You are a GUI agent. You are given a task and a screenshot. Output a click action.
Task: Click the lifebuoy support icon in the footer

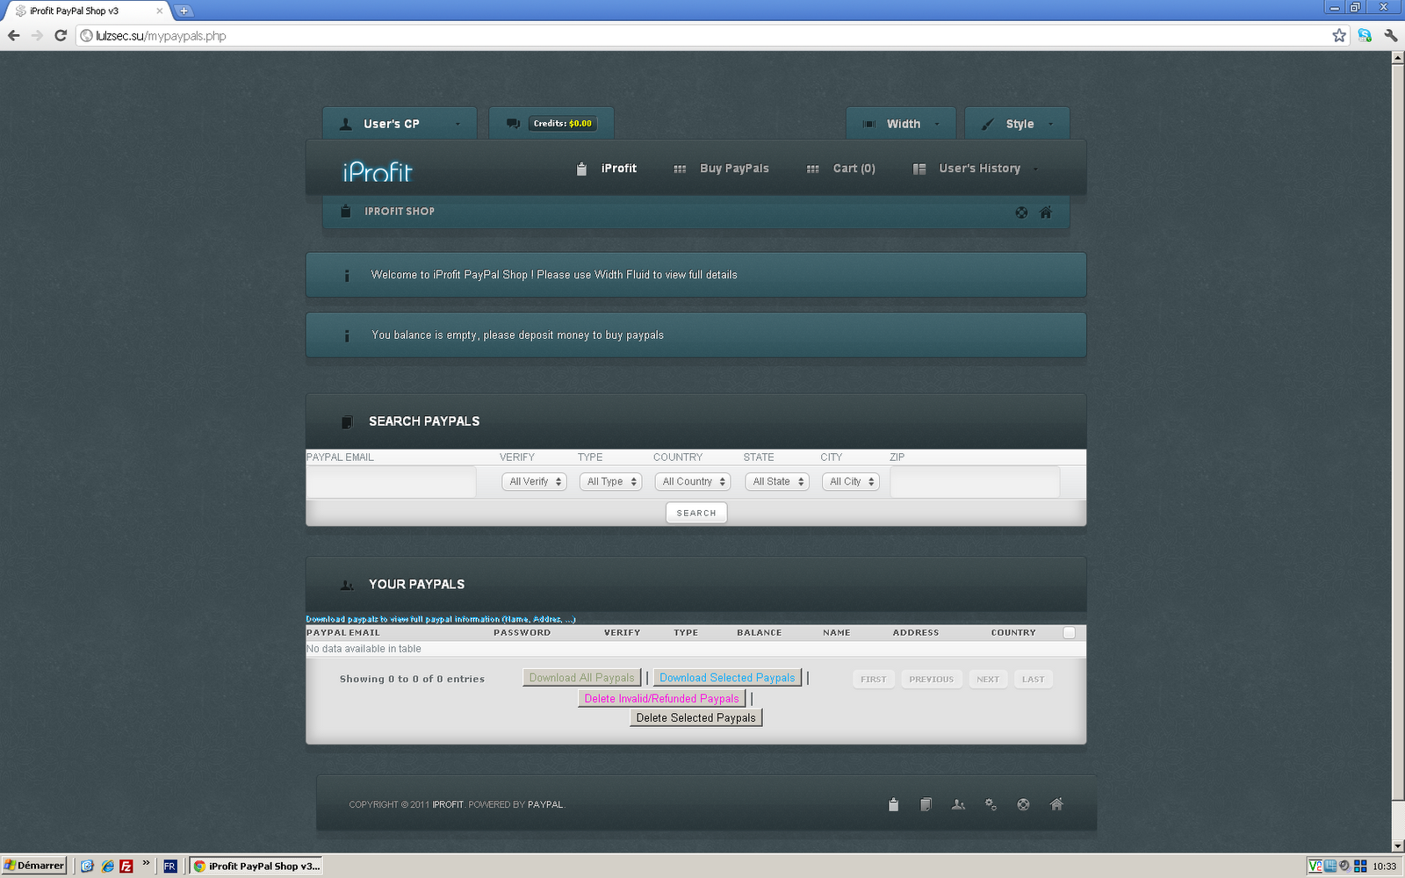pos(1023,804)
